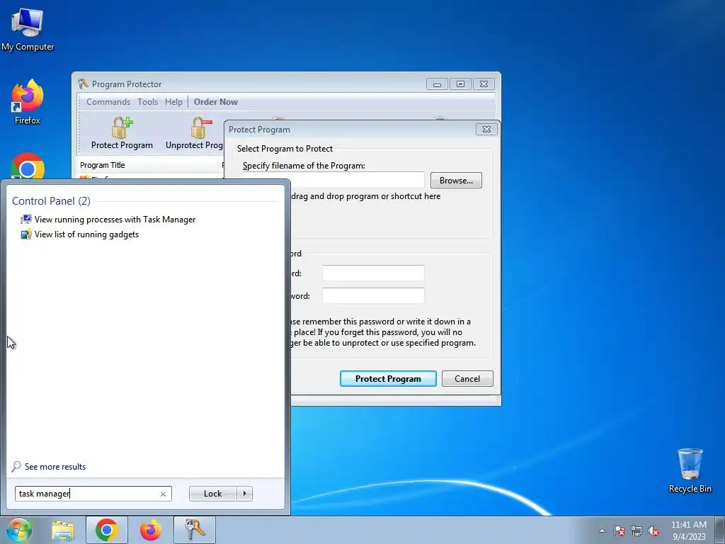This screenshot has height=544, width=725.
Task: Switch to Firefox in the taskbar
Action: (x=150, y=530)
